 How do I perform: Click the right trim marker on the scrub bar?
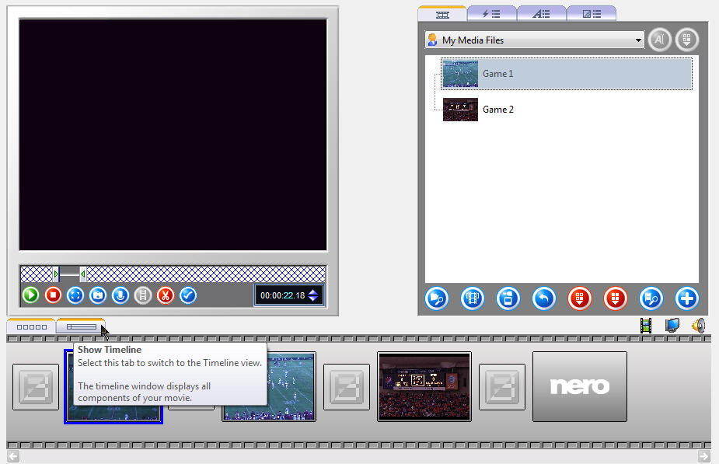[x=82, y=274]
